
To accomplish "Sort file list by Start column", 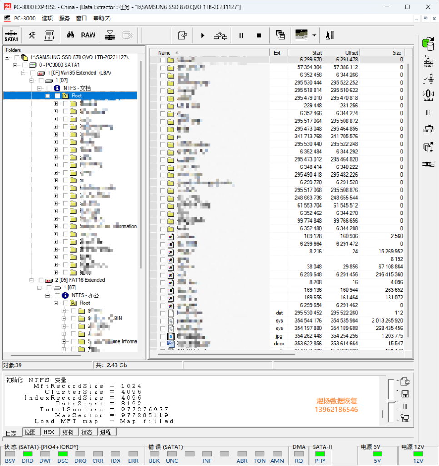I will (x=306, y=53).
